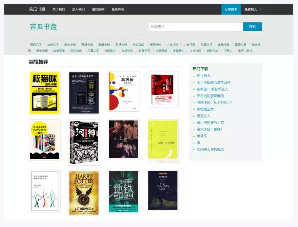Click inside the 检索书目 search box
The image size is (298, 227).
click(x=196, y=27)
